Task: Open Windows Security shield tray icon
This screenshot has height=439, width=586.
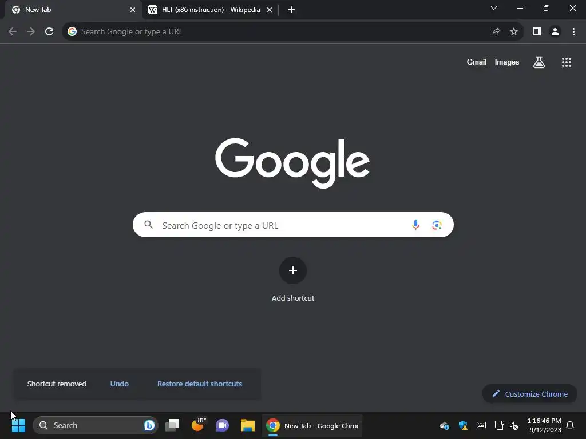Action: pos(463,425)
